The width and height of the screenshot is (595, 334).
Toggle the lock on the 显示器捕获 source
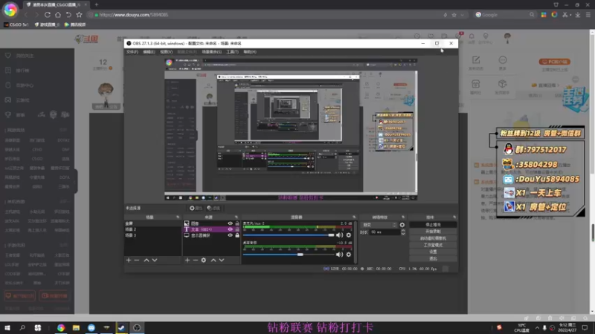point(237,235)
